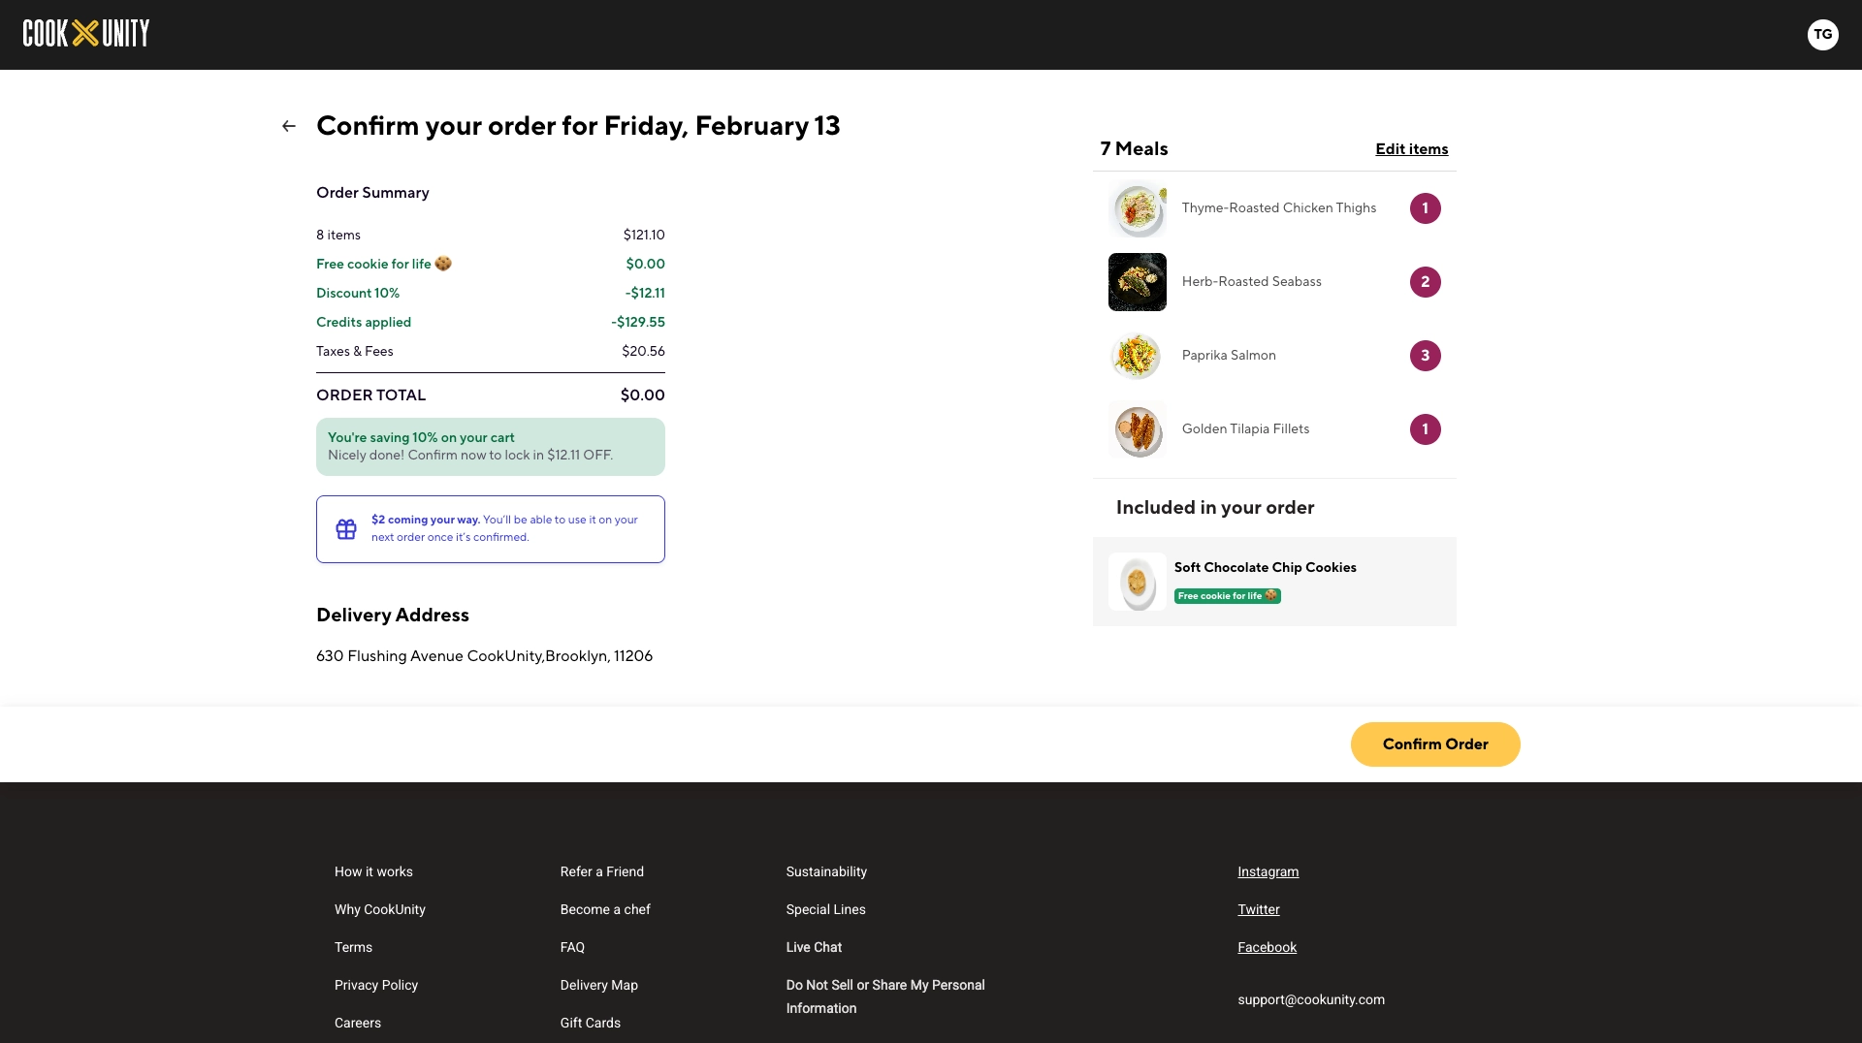Open the Gift Cards footer link
The image size is (1862, 1043).
tap(590, 1024)
